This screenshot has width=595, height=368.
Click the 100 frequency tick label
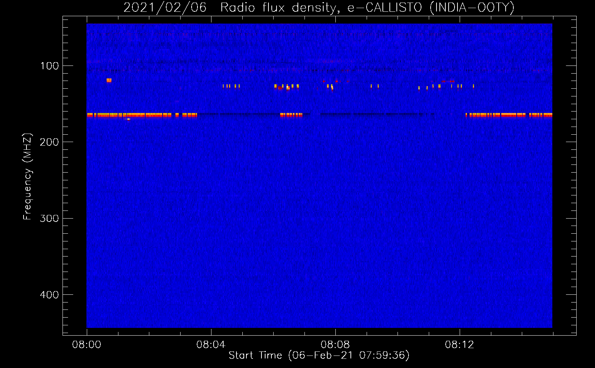50,66
